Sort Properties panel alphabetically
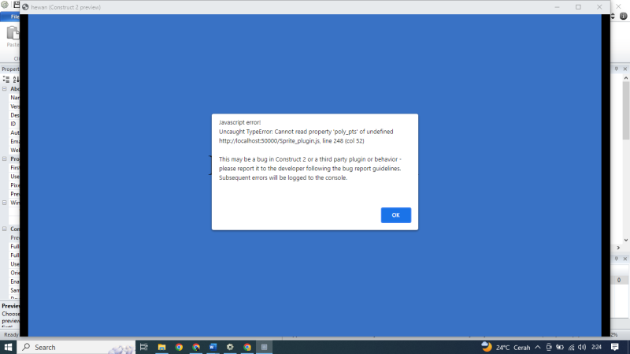The height and width of the screenshot is (354, 630). [x=16, y=80]
